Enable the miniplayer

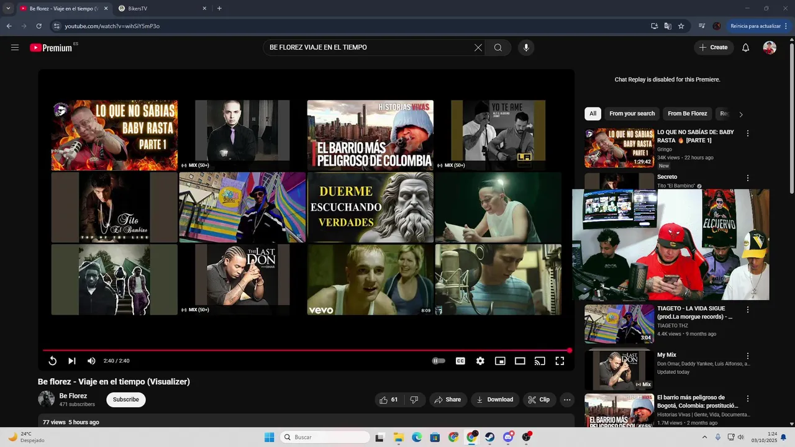[500, 361]
